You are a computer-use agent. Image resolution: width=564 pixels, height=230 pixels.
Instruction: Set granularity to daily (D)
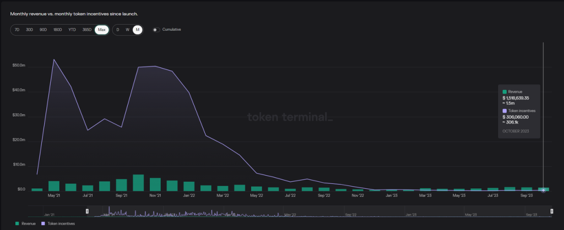[117, 30]
